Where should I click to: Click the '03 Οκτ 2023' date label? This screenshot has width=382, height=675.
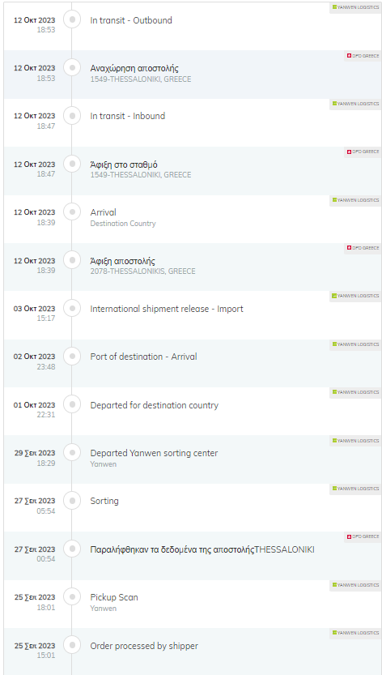point(35,309)
